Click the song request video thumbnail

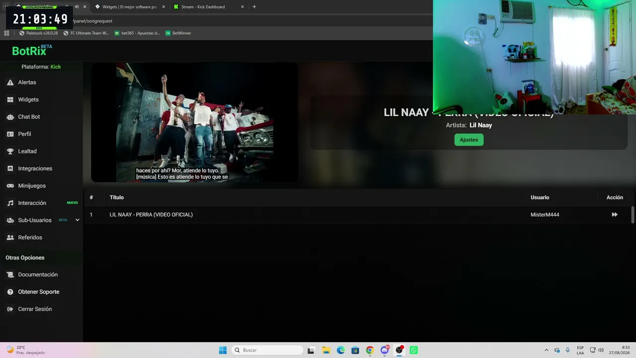click(x=194, y=122)
